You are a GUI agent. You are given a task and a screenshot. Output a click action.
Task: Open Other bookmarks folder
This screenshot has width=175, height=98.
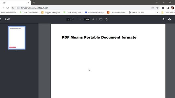click(168, 13)
